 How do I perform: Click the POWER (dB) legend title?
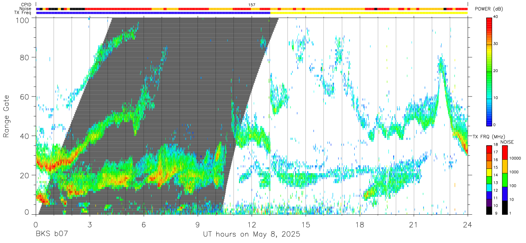click(x=489, y=9)
